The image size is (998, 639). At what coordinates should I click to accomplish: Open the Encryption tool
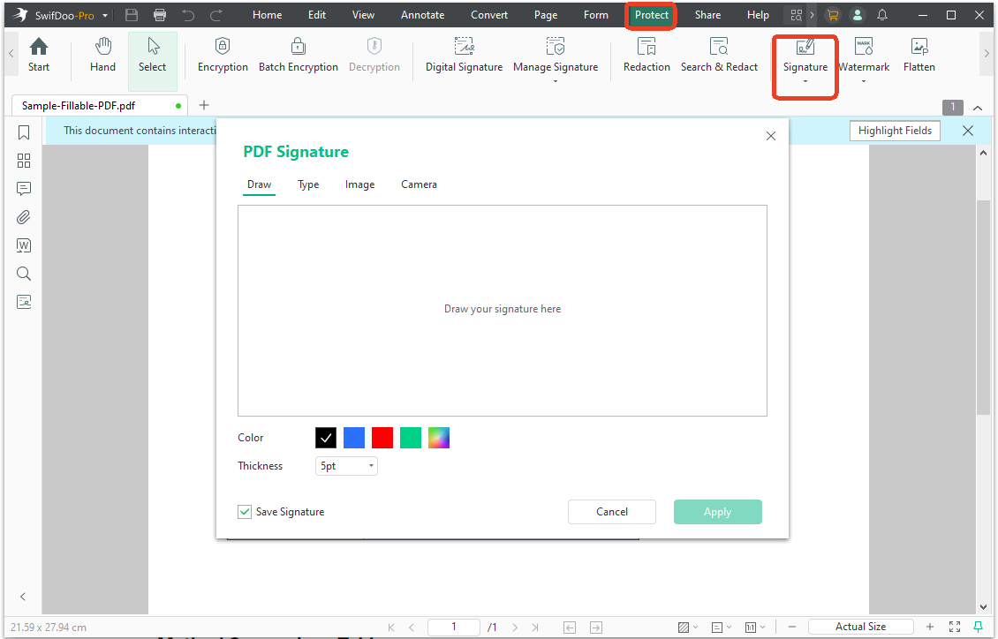(x=223, y=55)
